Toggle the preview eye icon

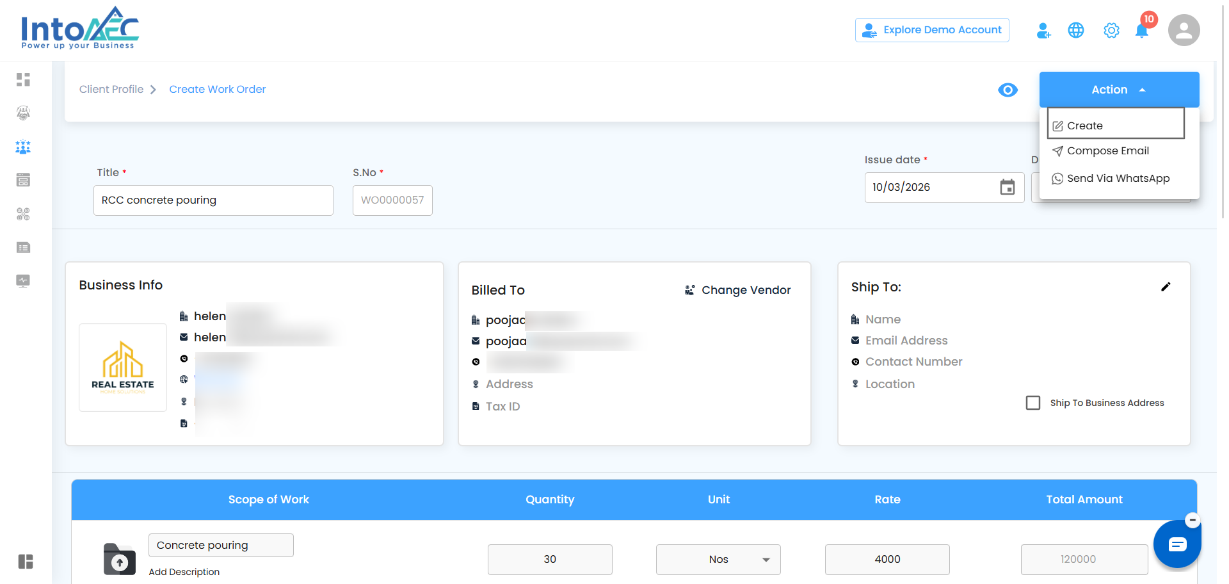pyautogui.click(x=1008, y=90)
